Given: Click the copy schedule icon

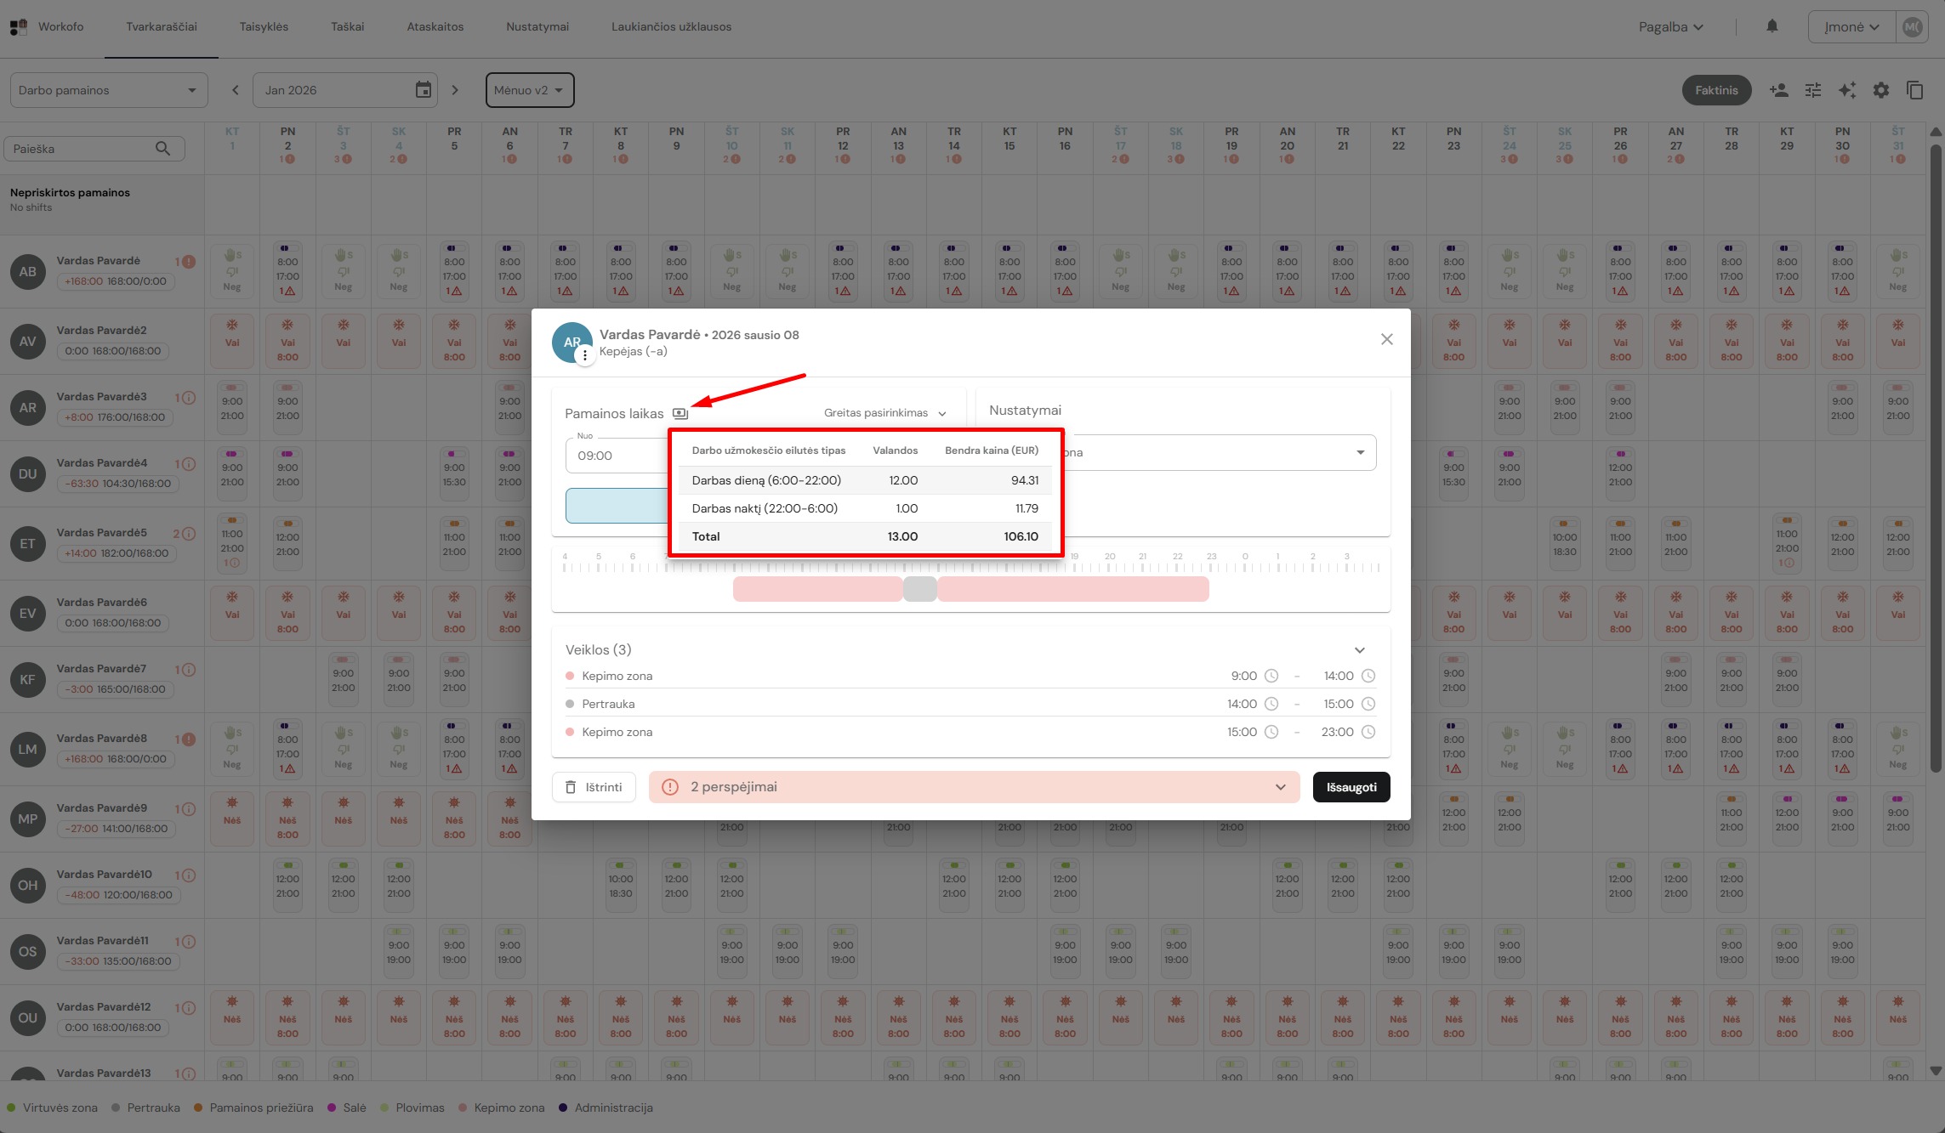Looking at the screenshot, I should 1915,90.
